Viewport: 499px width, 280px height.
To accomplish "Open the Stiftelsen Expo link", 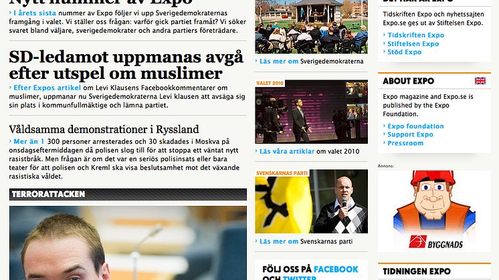I will [x=413, y=44].
